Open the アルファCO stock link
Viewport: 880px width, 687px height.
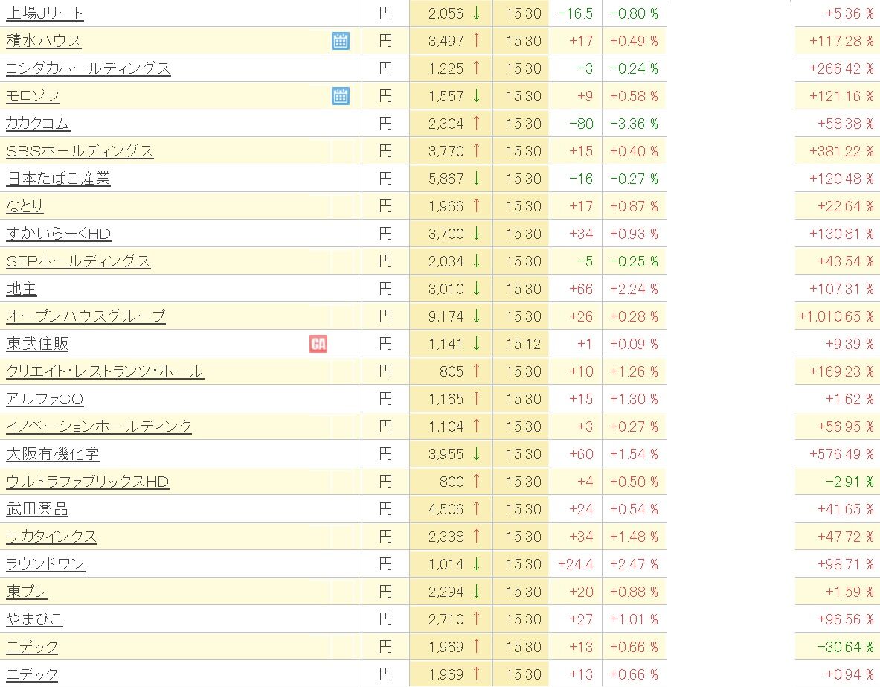click(45, 399)
